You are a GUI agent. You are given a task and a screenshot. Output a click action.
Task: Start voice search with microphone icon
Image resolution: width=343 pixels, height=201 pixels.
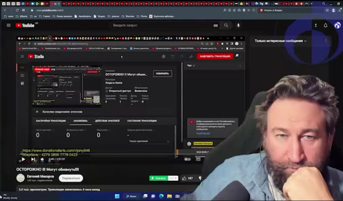[238, 26]
